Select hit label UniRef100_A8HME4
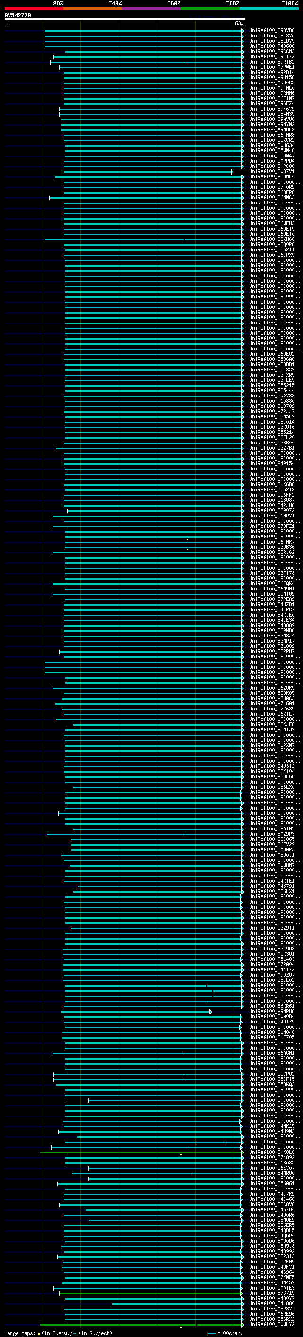The image size is (303, 1337). (x=271, y=176)
